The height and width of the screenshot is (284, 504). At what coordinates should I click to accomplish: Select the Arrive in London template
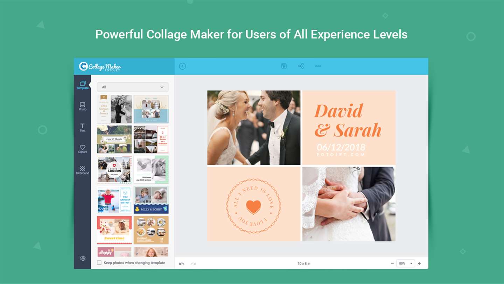114,170
